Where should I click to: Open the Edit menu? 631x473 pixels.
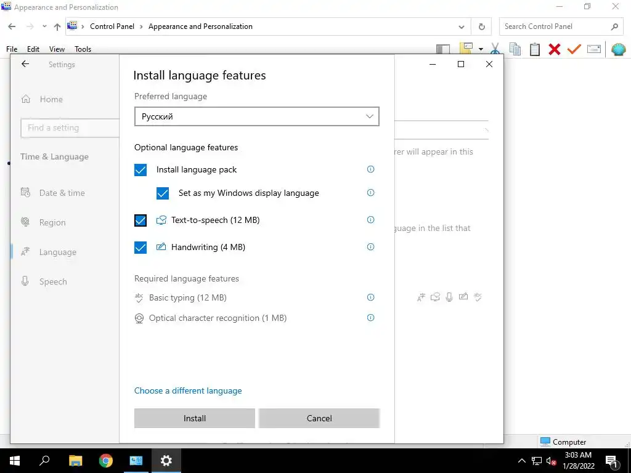pos(33,49)
